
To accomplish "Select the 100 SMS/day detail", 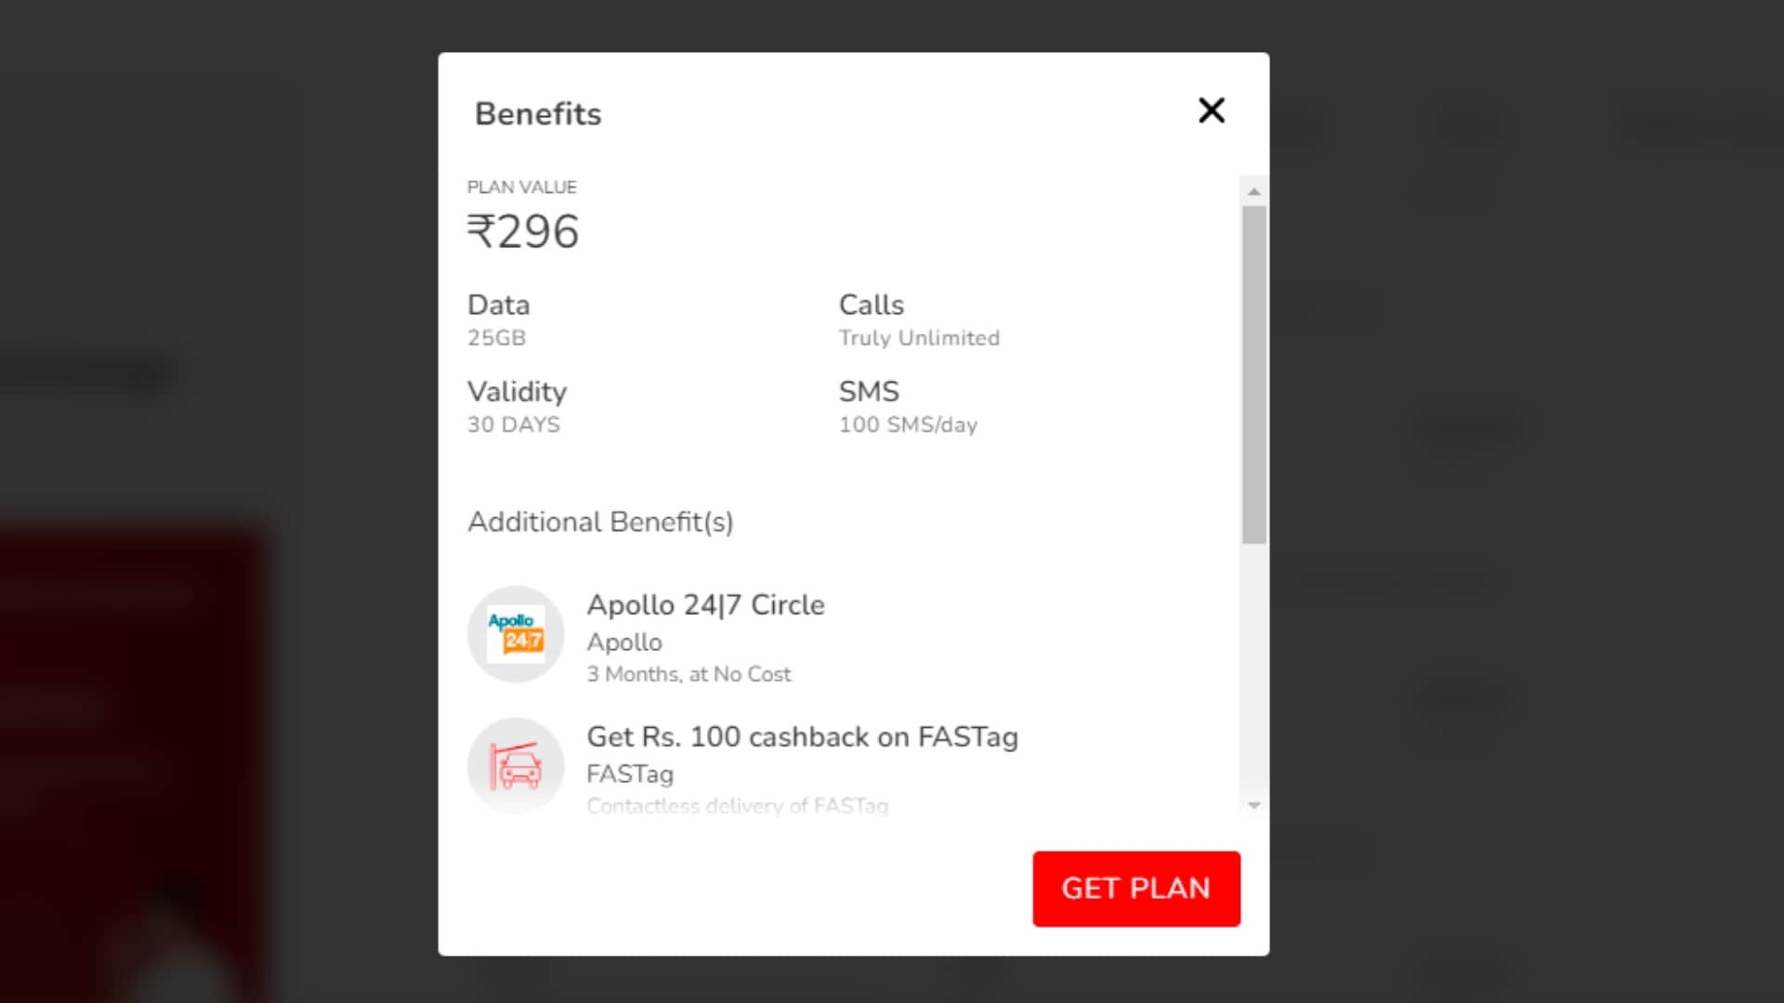I will [x=908, y=424].
